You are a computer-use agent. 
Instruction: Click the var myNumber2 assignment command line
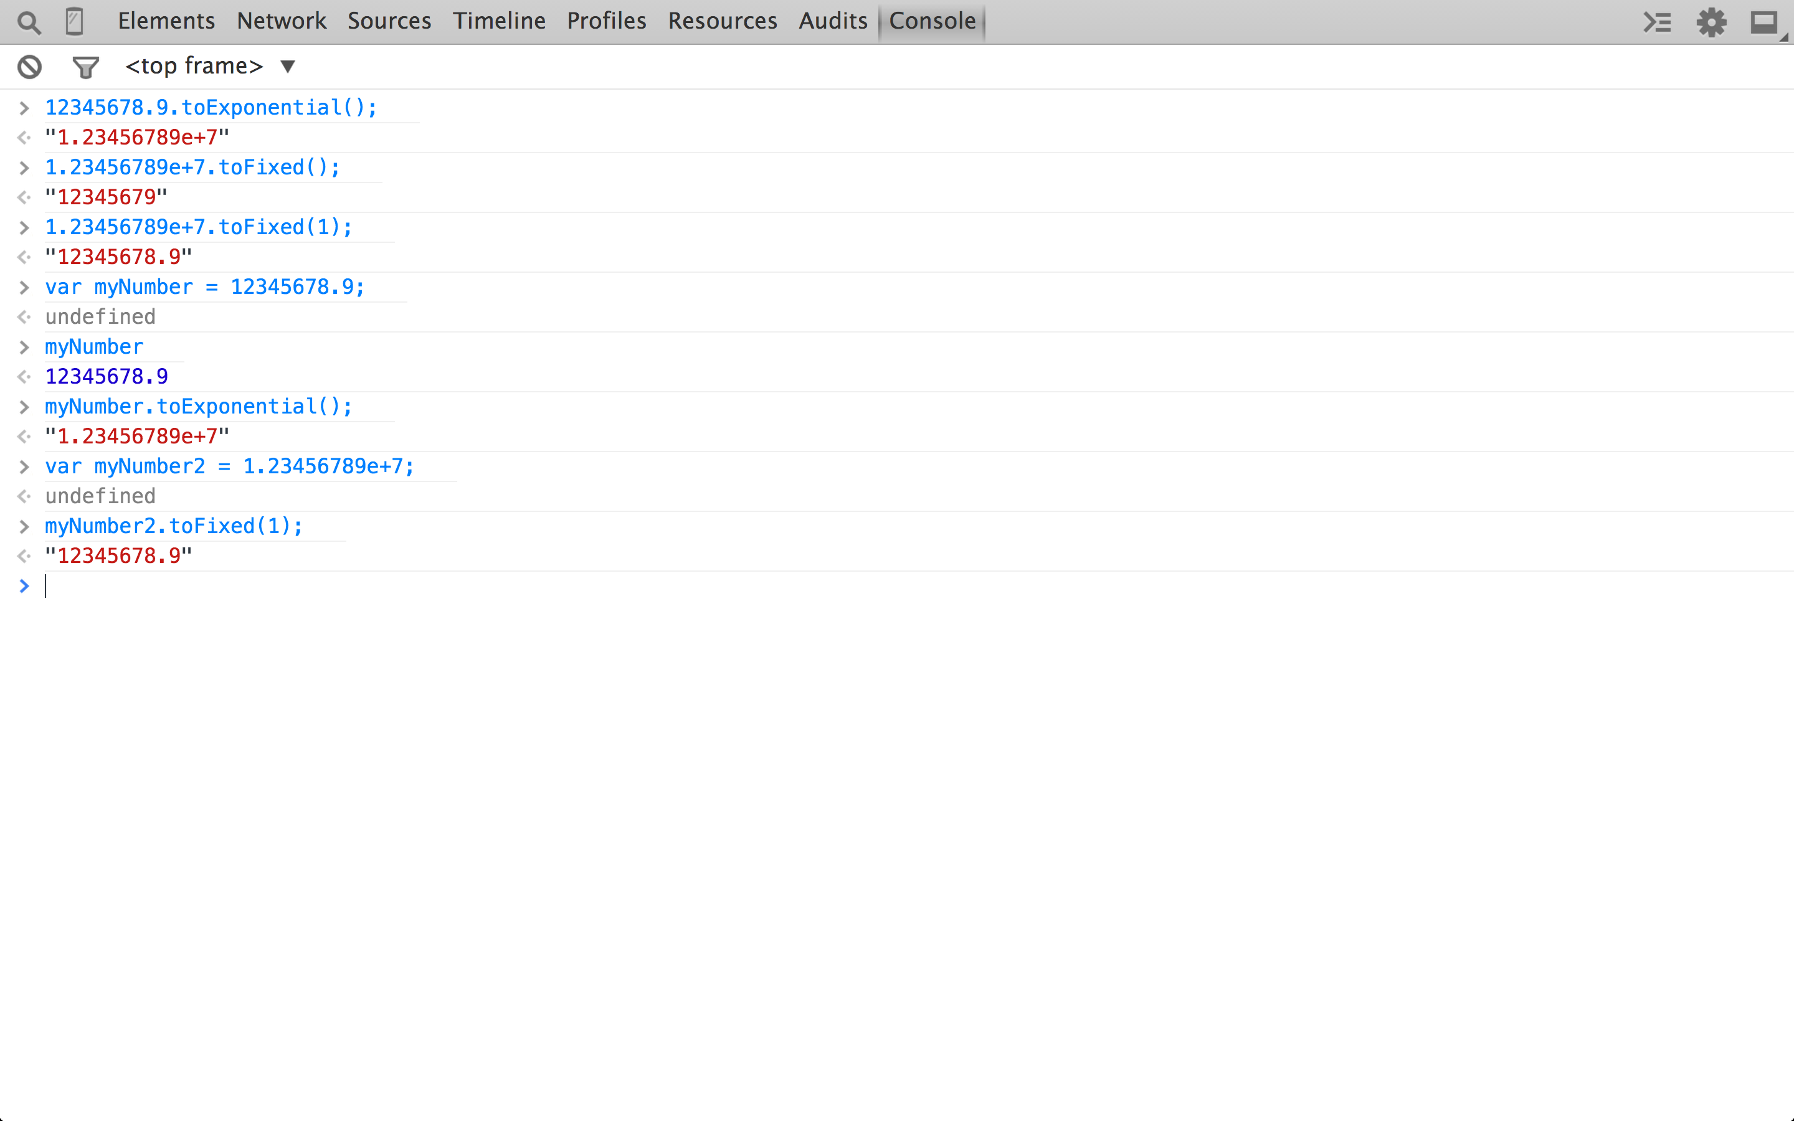229,466
